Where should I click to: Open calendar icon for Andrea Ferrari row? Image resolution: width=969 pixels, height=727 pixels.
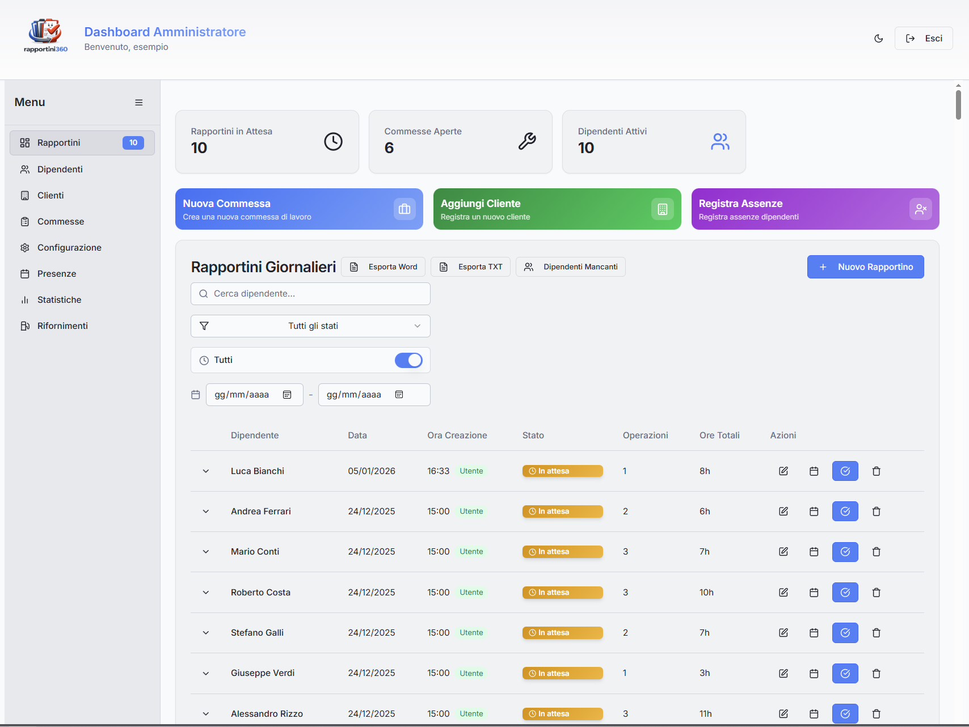click(x=814, y=512)
